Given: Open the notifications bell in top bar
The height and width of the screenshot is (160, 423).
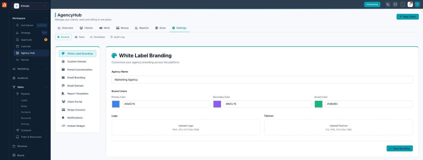Looking at the screenshot, I should [410, 4].
